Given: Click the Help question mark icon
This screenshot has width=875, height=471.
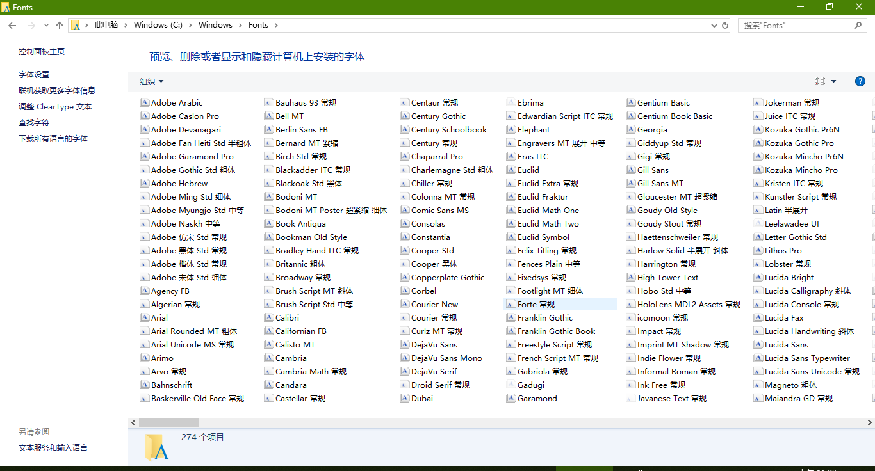Looking at the screenshot, I should click(x=860, y=81).
